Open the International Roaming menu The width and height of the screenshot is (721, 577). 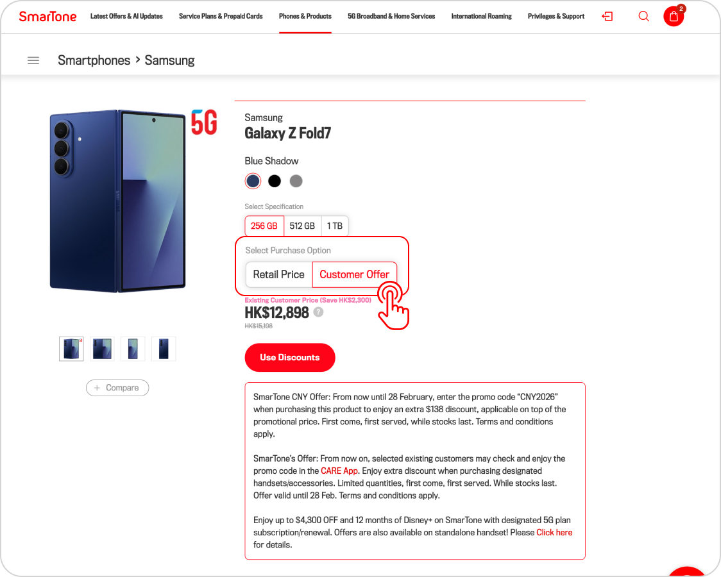click(481, 16)
